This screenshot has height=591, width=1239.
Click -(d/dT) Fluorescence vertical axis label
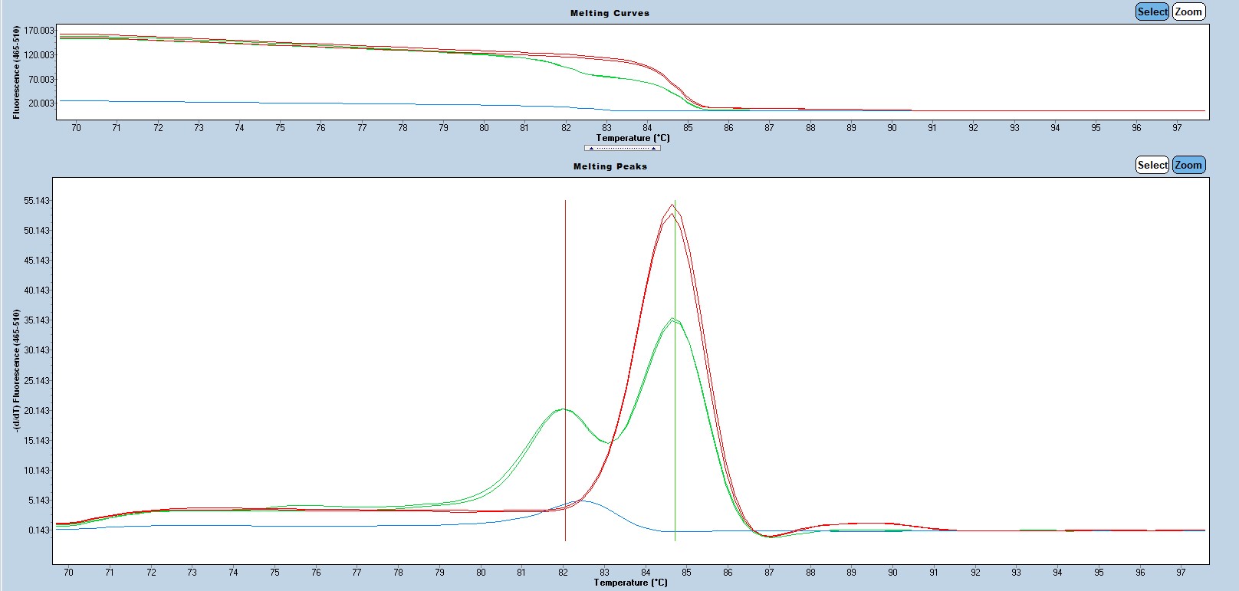[x=16, y=370]
